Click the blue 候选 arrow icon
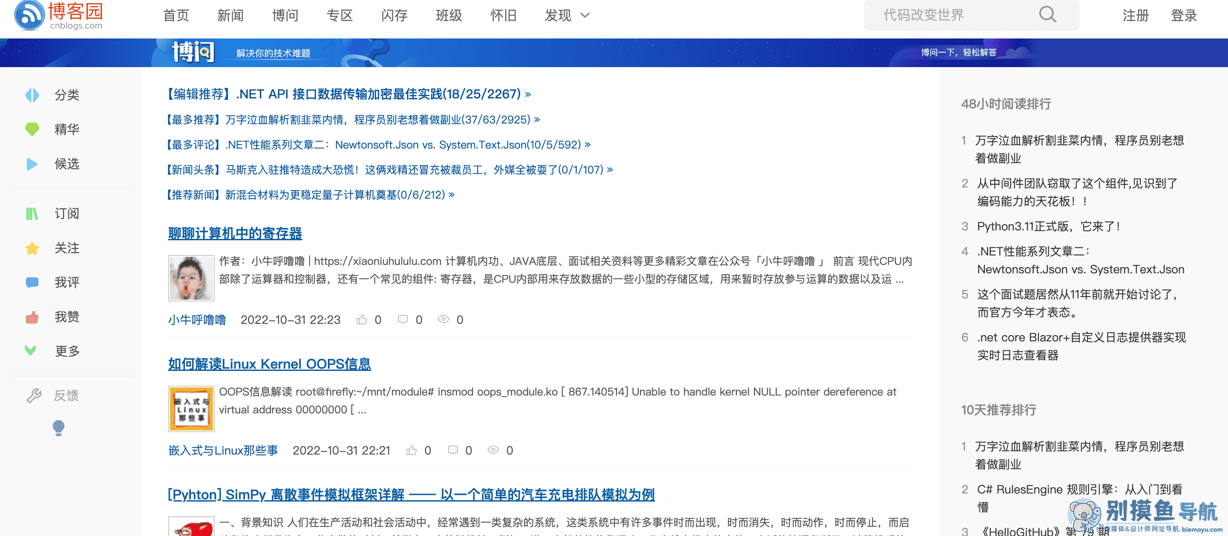The width and height of the screenshot is (1228, 536). tap(32, 164)
